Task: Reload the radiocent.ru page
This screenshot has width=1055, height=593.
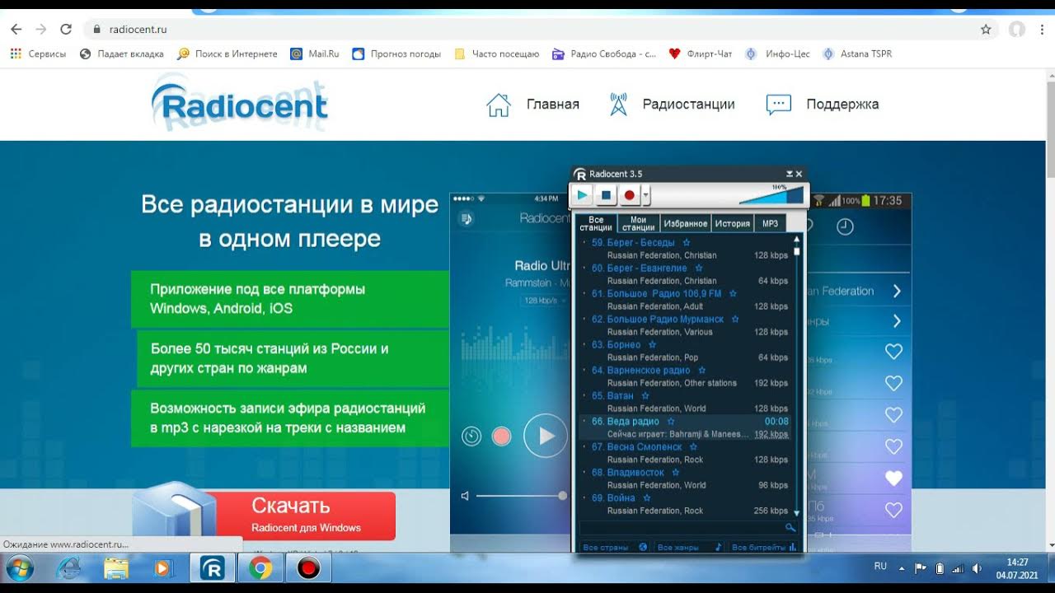Action: (65, 29)
